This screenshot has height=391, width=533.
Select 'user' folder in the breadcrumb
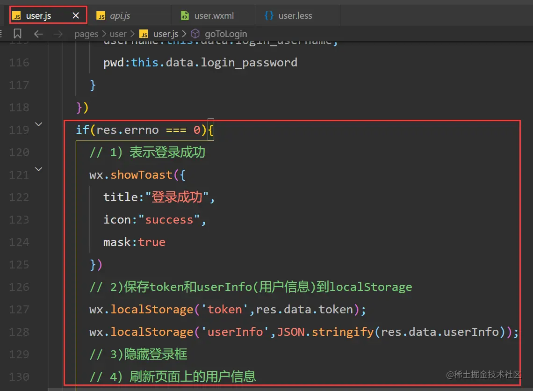point(118,34)
